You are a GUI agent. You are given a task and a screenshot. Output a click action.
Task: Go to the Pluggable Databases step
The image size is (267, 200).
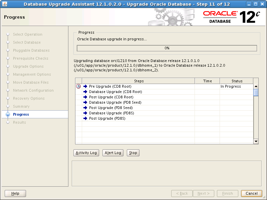click(x=31, y=50)
